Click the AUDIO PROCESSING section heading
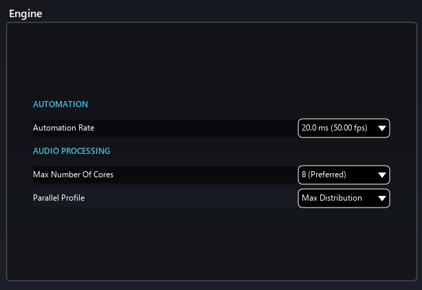422x290 pixels. point(71,150)
